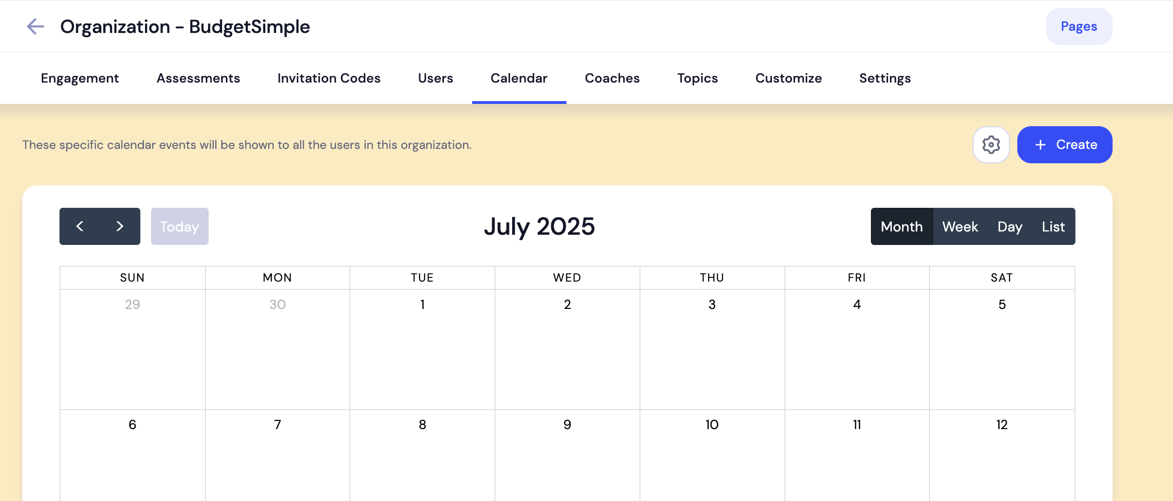Navigate to the next month with the right chevron
The width and height of the screenshot is (1173, 501).
[x=119, y=226]
